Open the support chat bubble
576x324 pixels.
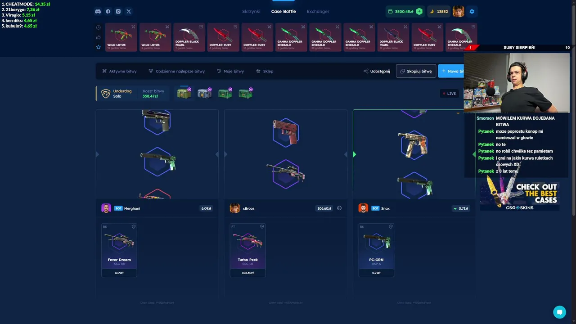pos(559,312)
